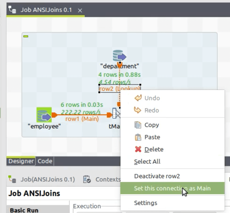This screenshot has width=230, height=213.
Task: Close the Job ANSIJoins 0.1 editor tab
Action: [x=80, y=11]
